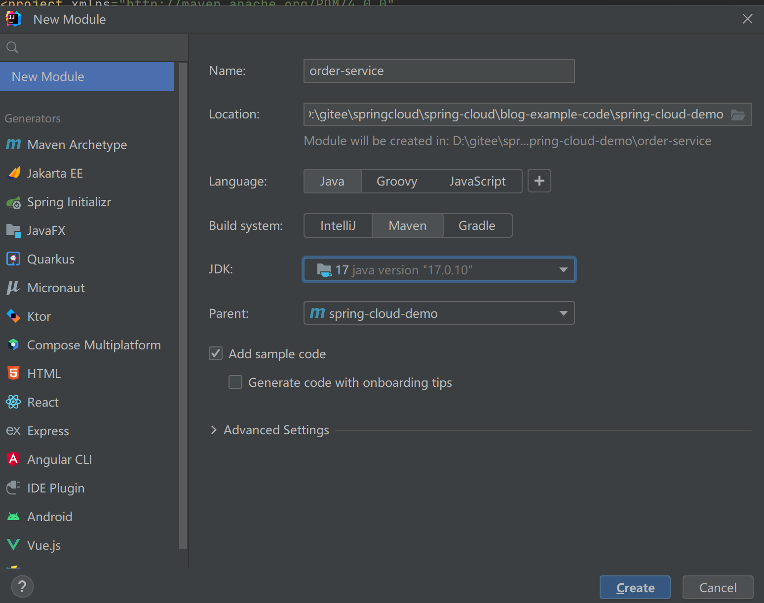Click the IntelliJ IDEA logo in title bar

[13, 19]
